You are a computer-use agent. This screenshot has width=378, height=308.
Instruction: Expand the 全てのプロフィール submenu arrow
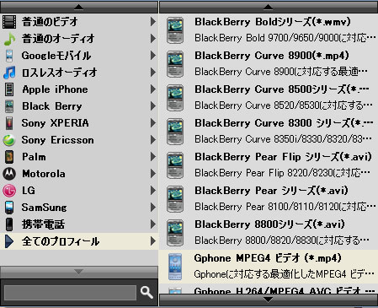pos(153,241)
